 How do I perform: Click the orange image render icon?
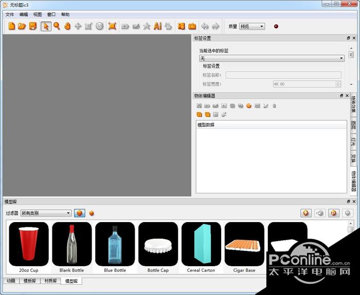182,26
